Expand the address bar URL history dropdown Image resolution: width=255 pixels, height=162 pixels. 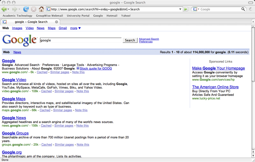[180, 9]
